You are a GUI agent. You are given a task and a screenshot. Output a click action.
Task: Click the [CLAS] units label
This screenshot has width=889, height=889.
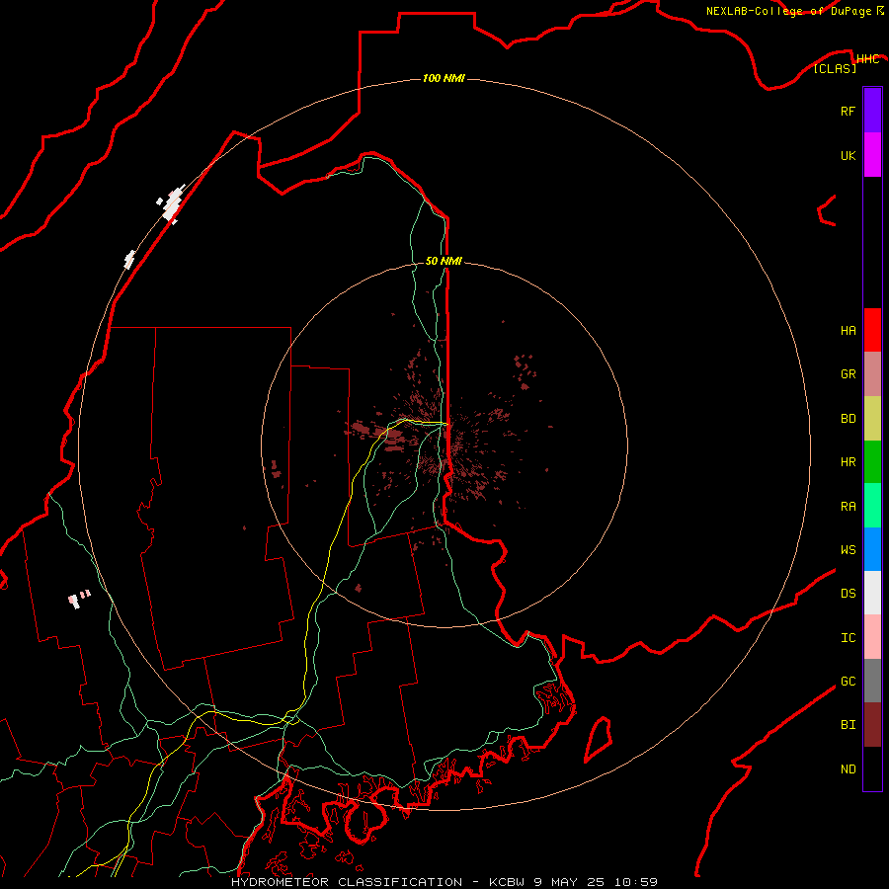tap(835, 68)
